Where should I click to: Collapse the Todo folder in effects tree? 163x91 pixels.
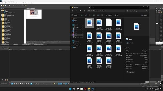2,10
